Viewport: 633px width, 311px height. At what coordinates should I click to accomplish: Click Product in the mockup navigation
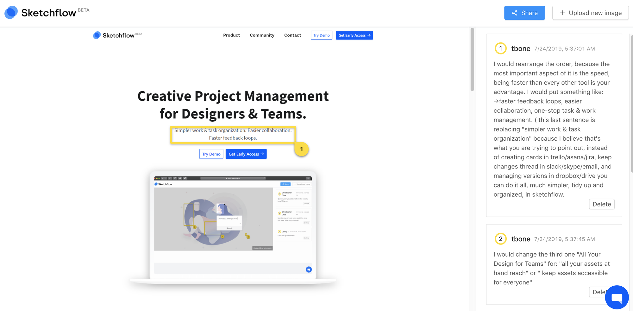tap(231, 35)
